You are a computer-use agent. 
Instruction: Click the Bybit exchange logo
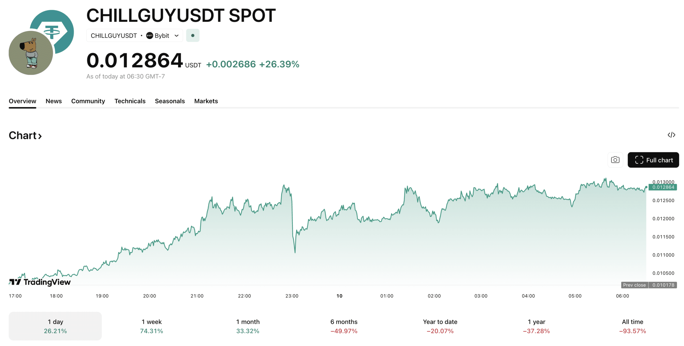150,36
